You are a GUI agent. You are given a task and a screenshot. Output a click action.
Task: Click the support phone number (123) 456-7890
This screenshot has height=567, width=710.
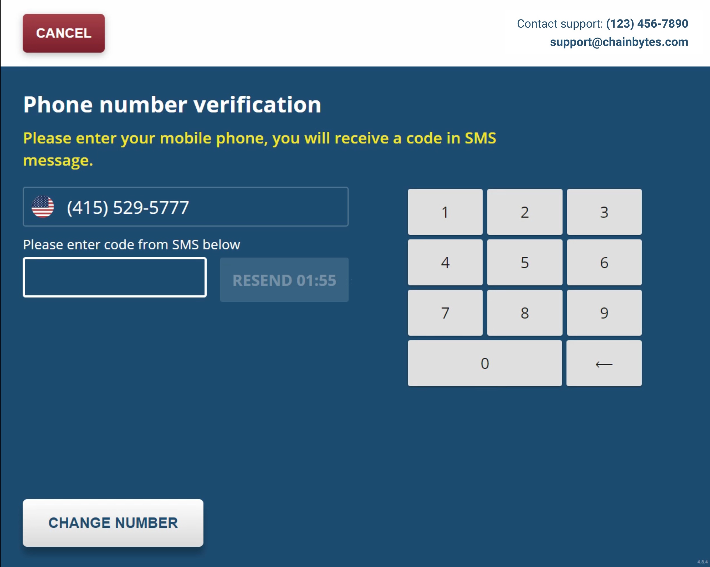[647, 24]
